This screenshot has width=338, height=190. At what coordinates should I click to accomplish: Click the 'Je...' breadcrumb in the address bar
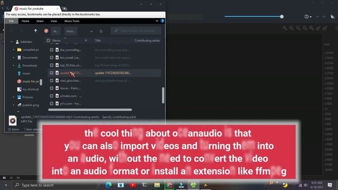click(x=55, y=31)
